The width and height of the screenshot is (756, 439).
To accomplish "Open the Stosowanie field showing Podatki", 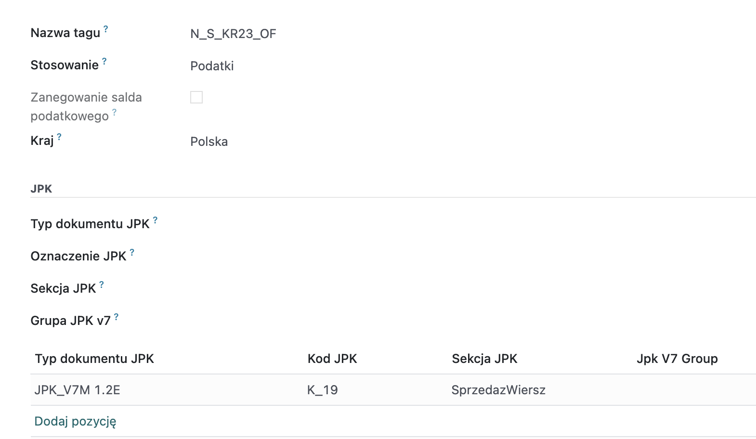I will click(x=472, y=66).
